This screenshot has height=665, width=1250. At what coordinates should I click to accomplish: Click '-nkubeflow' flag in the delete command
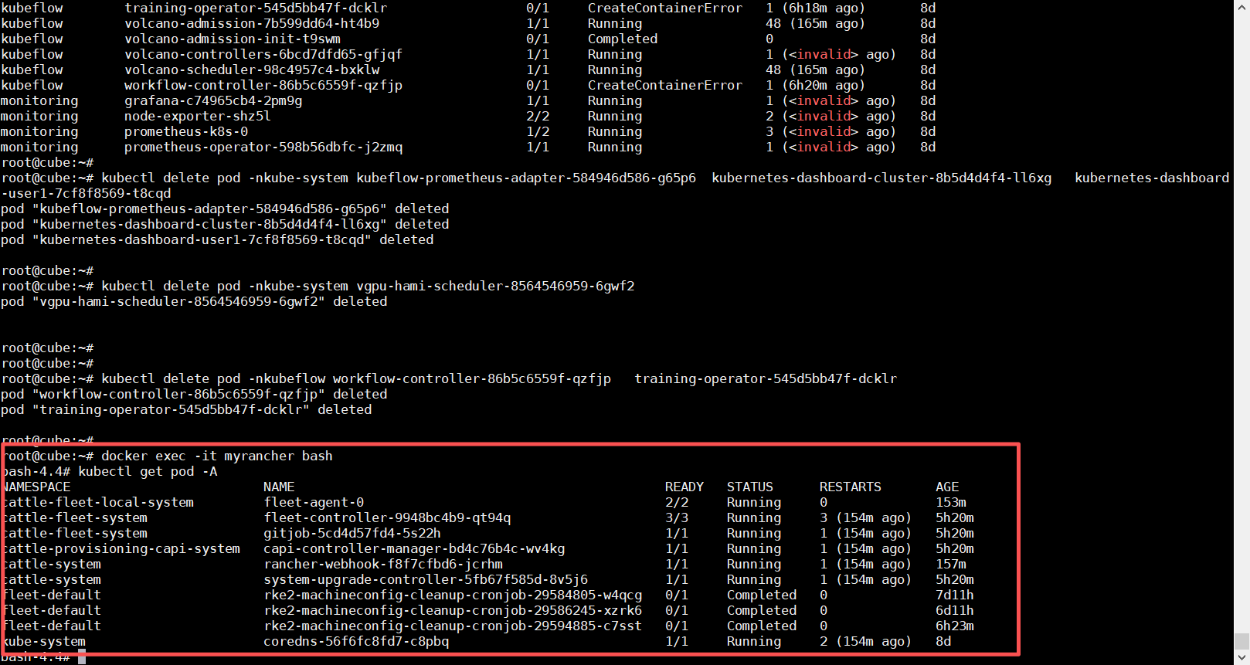(x=287, y=378)
